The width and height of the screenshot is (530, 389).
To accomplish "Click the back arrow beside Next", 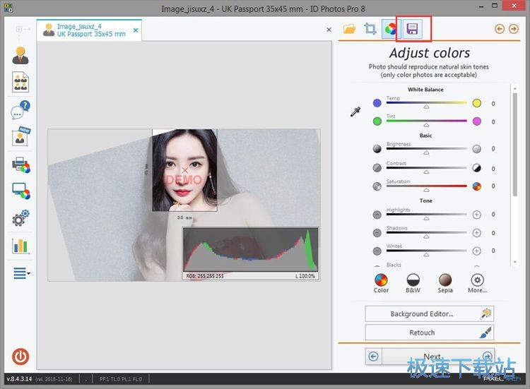I will (374, 357).
